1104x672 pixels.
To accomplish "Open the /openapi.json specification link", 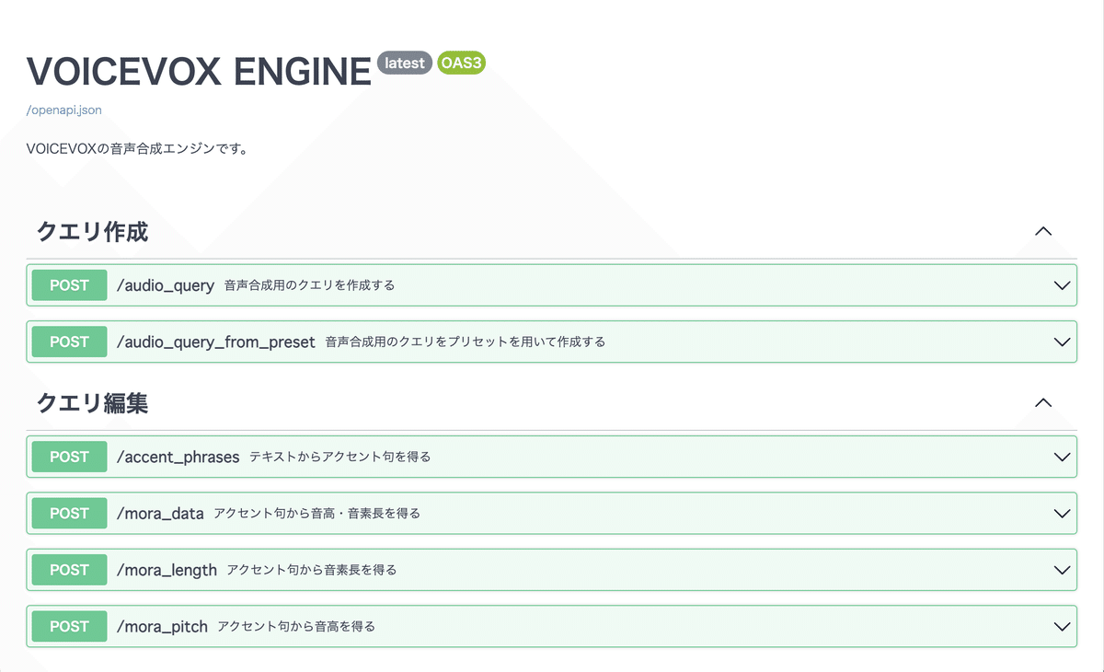I will (63, 110).
